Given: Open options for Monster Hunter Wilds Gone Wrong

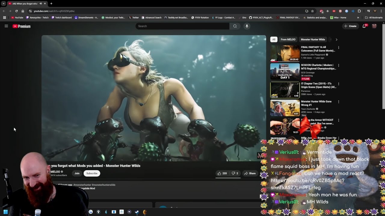Looking at the screenshot, I should (339, 102).
